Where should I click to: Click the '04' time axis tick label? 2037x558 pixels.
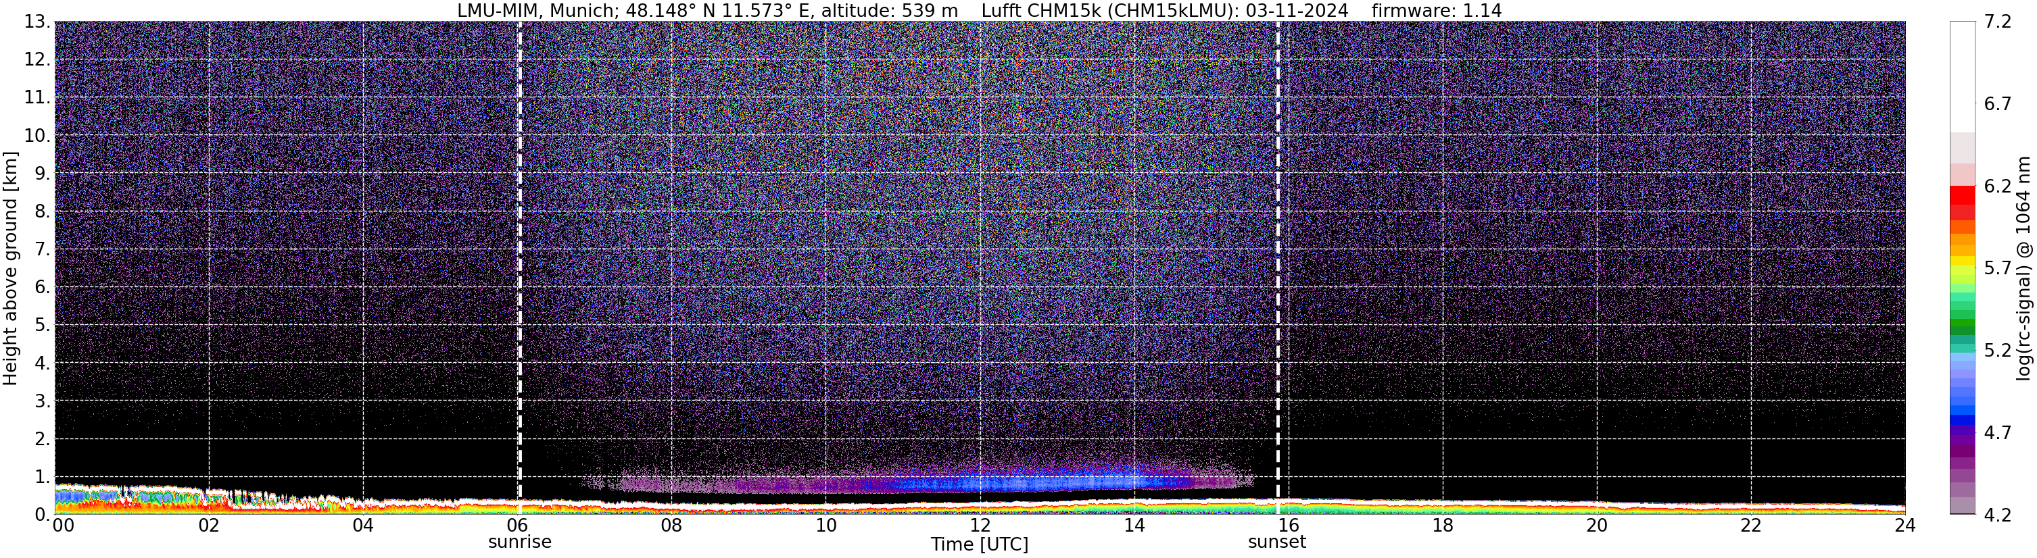click(363, 526)
